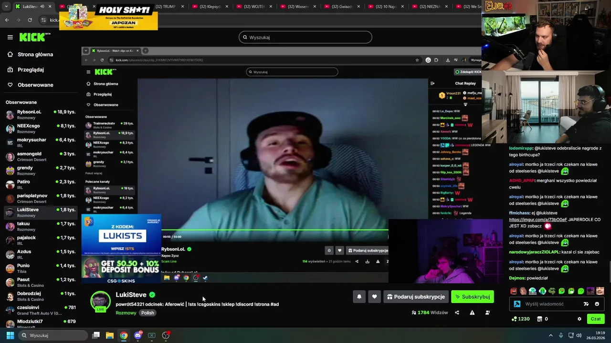The width and height of the screenshot is (611, 343).
Task: Mute the LukiSteve tab audio icon
Action: pos(42,7)
